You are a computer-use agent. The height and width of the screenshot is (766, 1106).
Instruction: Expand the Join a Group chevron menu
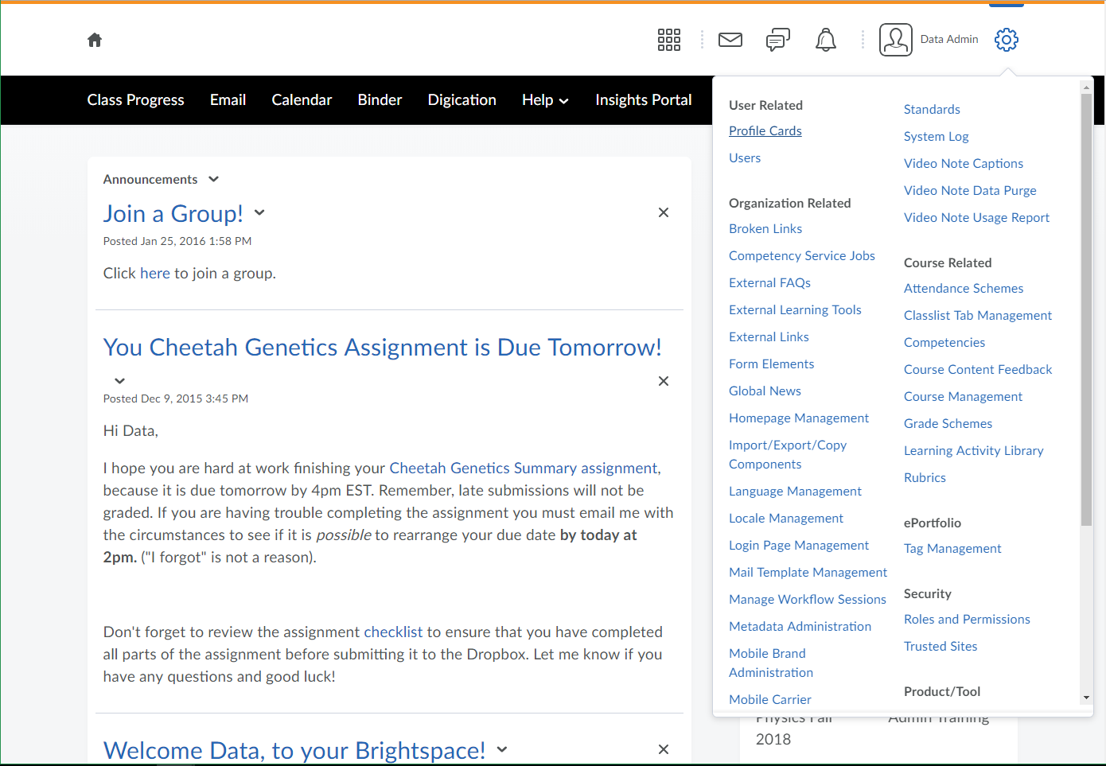[x=259, y=213]
